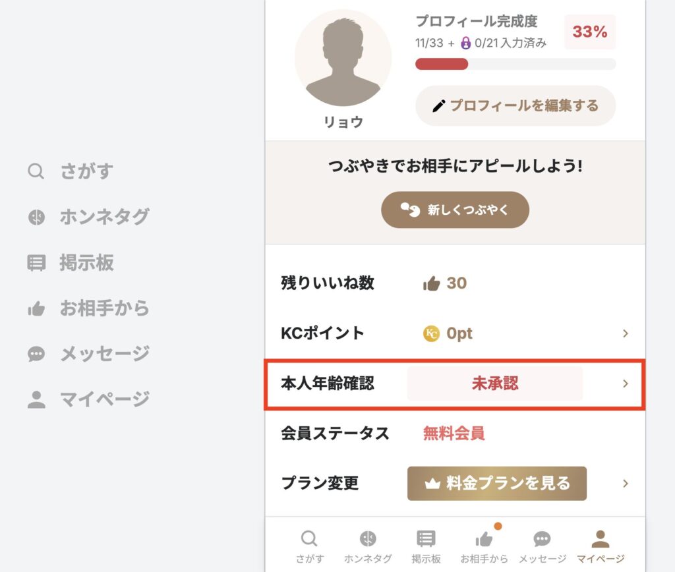Open KCポイント details using the right chevron

pos(625,333)
